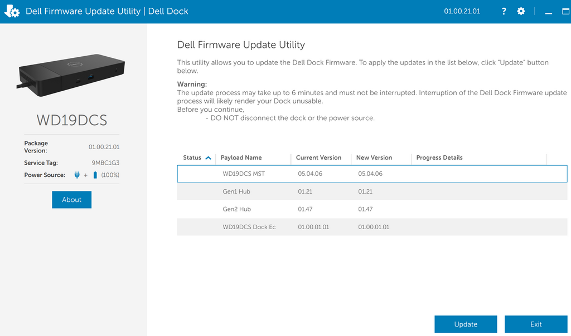Click the WD19DCS dock product image

tap(71, 75)
